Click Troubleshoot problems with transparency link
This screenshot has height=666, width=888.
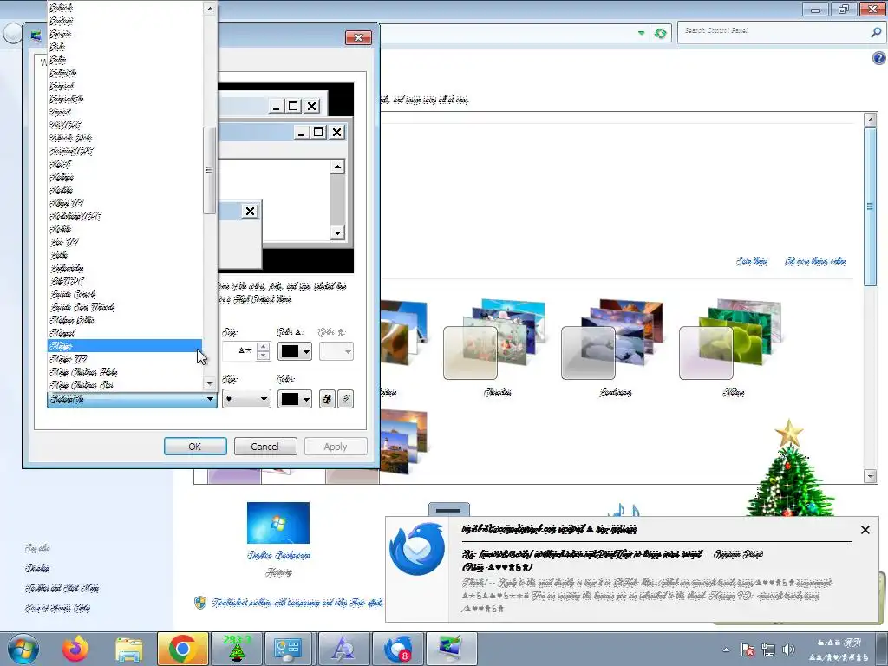[297, 604]
